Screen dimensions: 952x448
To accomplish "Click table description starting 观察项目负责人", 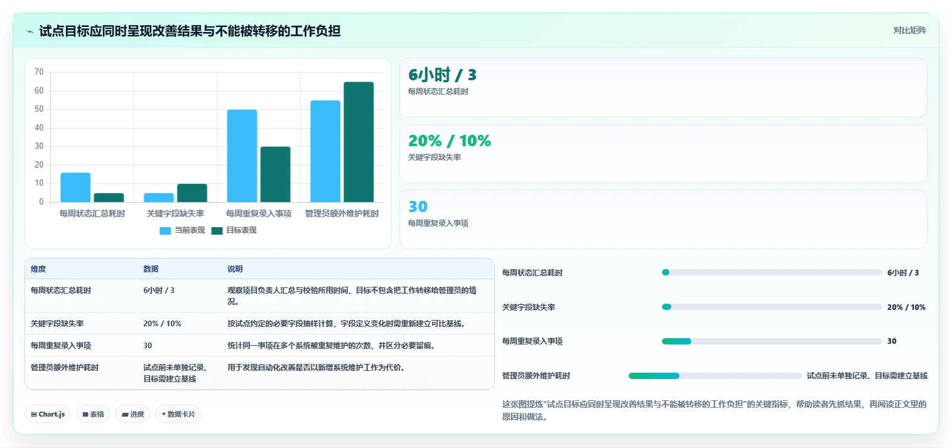I will pos(352,296).
